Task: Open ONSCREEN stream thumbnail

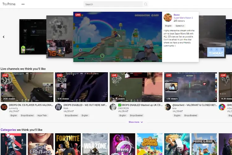Action: tap(136, 87)
